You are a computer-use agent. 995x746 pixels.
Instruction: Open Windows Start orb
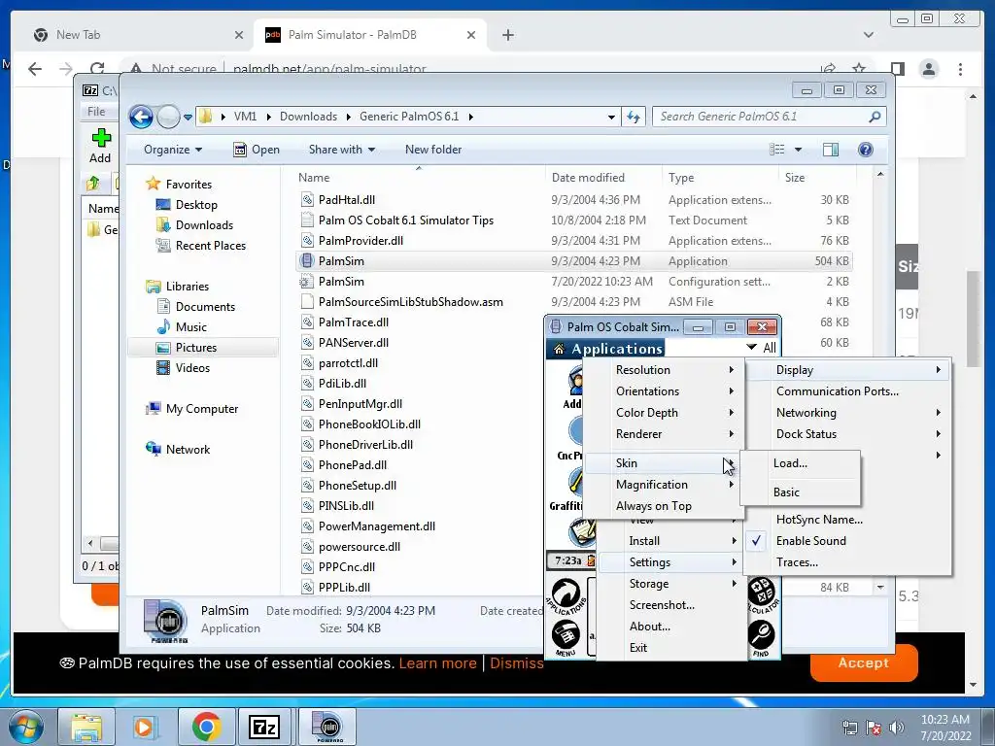pyautogui.click(x=26, y=727)
